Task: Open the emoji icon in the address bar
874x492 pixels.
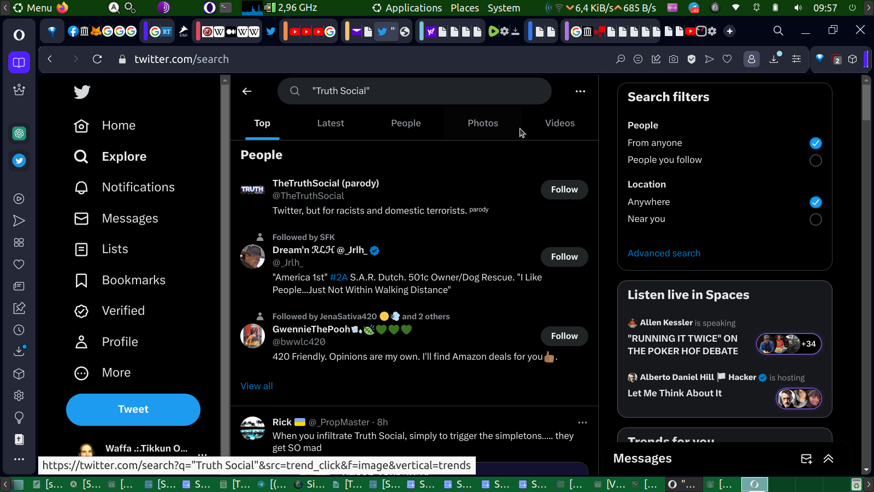Action: [x=638, y=59]
